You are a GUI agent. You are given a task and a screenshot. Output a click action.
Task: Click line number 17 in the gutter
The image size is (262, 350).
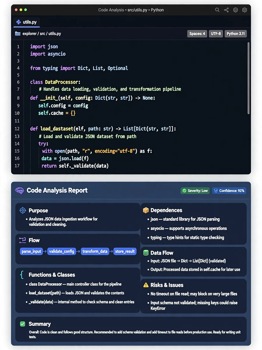(x=17, y=166)
